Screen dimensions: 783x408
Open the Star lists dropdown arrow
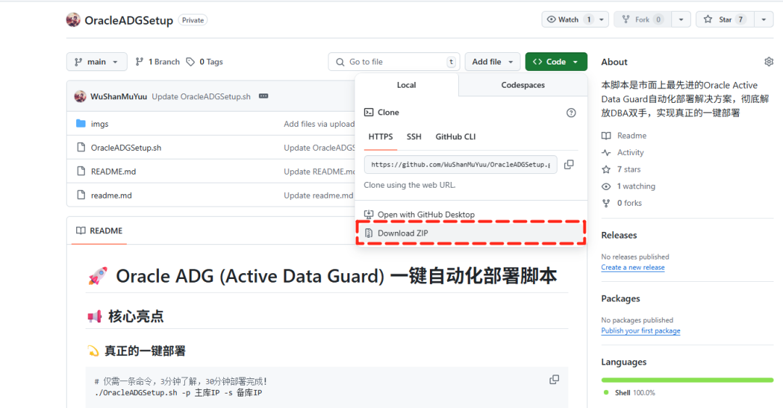coord(763,20)
